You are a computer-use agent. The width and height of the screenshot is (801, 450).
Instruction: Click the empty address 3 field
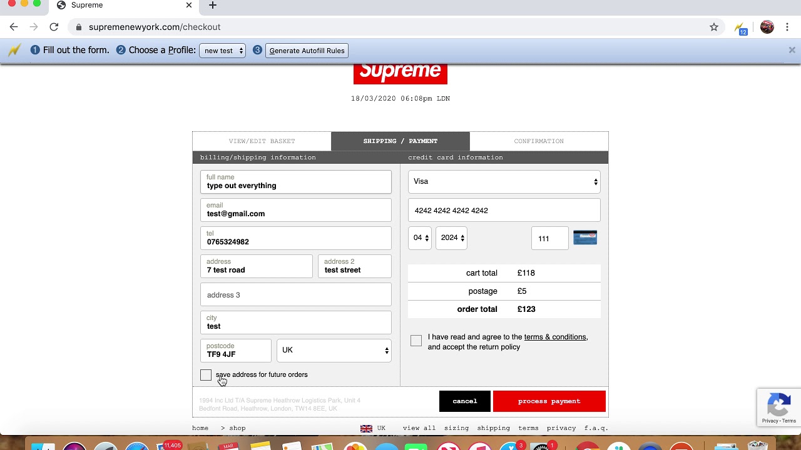(296, 294)
